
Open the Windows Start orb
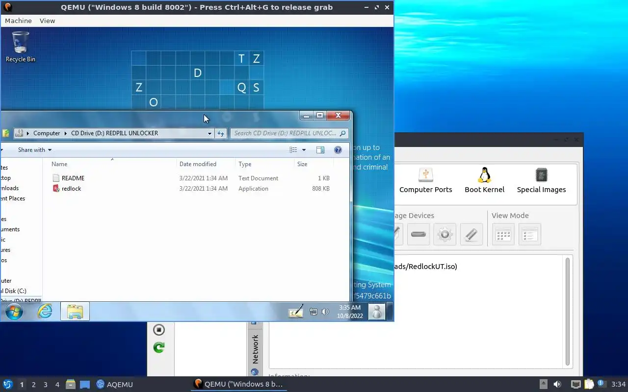(14, 312)
